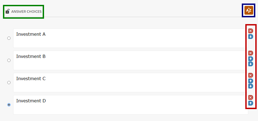Viewport: 258px width, 121px height.
Task: Open the Answer Choices tab header
Action: (x=26, y=12)
